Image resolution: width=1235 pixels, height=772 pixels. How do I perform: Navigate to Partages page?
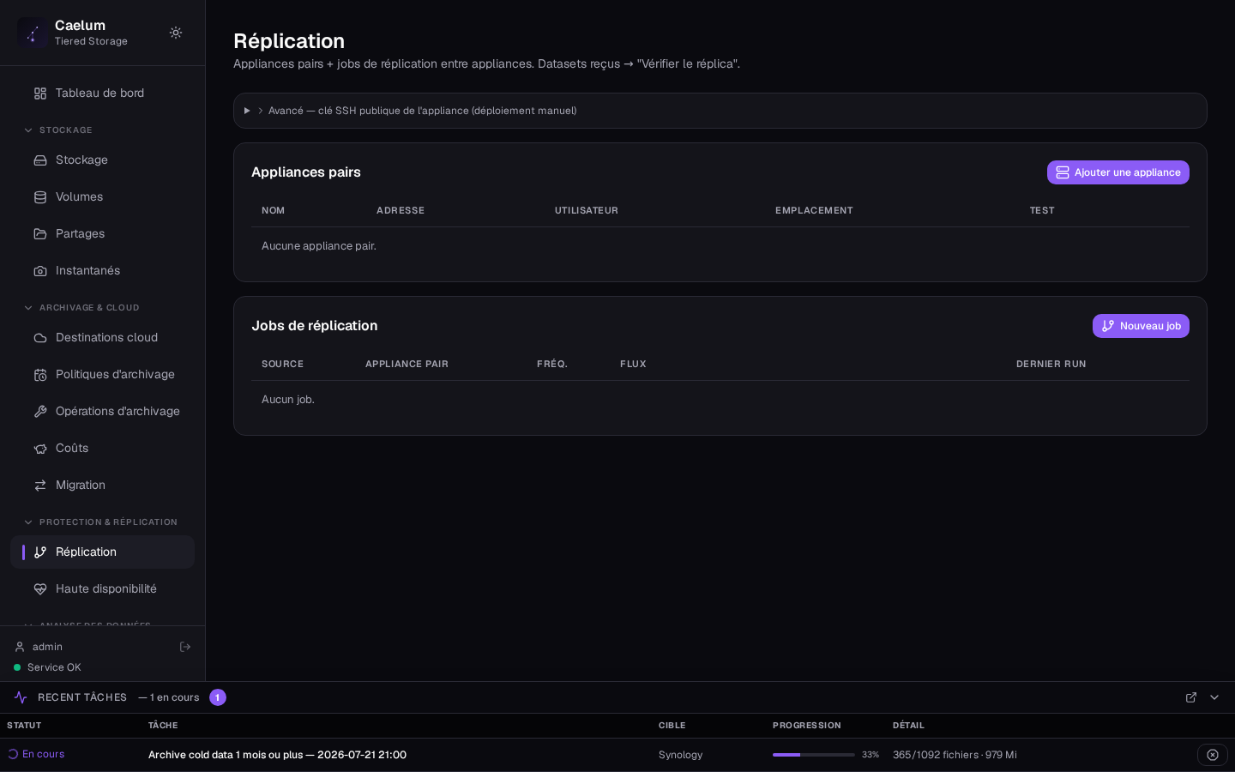tap(102, 234)
